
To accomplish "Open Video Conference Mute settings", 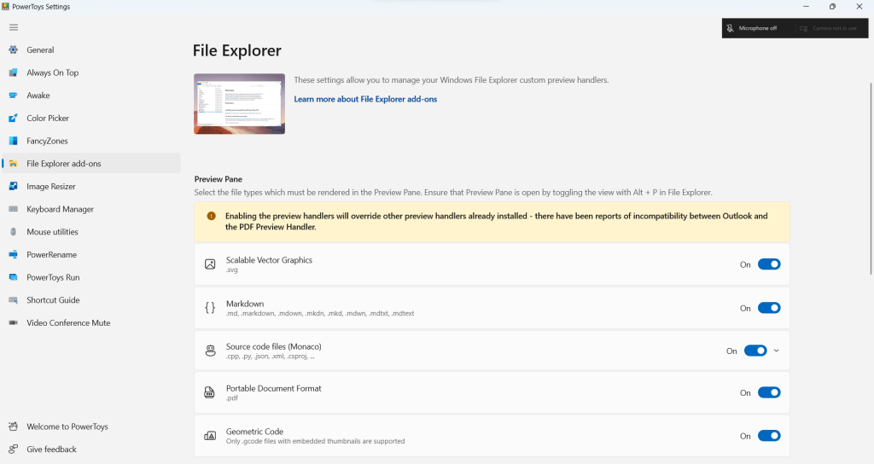I will pyautogui.click(x=91, y=323).
